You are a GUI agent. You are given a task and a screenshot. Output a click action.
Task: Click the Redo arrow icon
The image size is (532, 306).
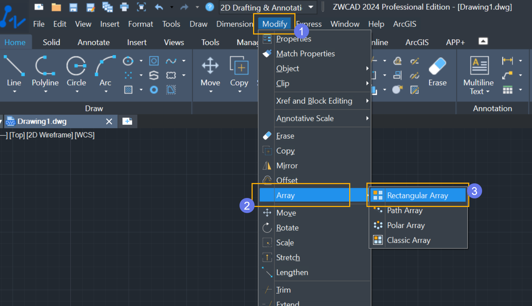click(x=184, y=7)
